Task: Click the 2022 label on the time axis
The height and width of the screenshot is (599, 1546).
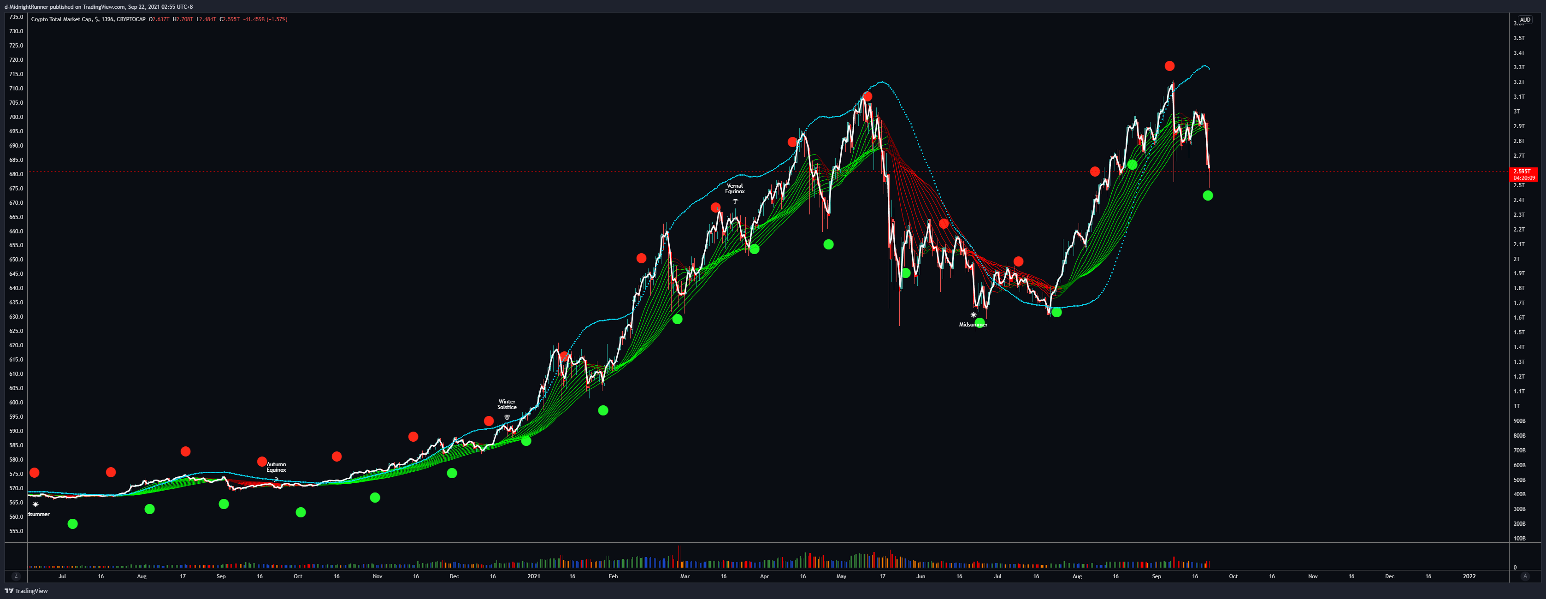Action: click(1469, 576)
